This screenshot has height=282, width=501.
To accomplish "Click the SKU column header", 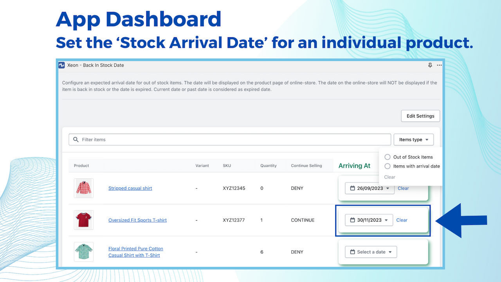I will click(227, 166).
